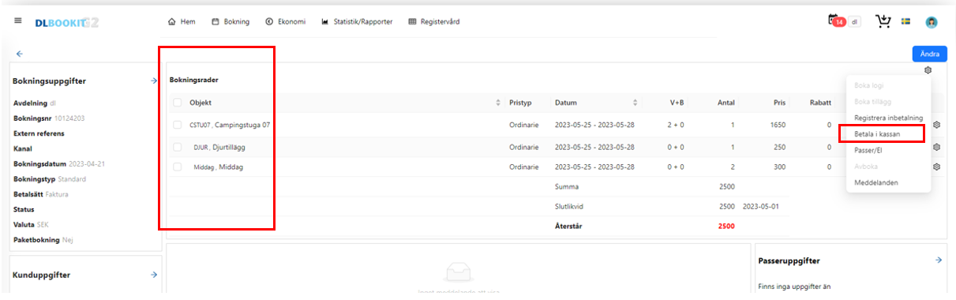The width and height of the screenshot is (956, 300).
Task: Click the blue Ändra button
Action: click(x=929, y=54)
